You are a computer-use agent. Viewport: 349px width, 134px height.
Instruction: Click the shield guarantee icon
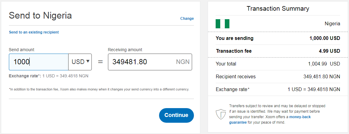click(x=221, y=114)
